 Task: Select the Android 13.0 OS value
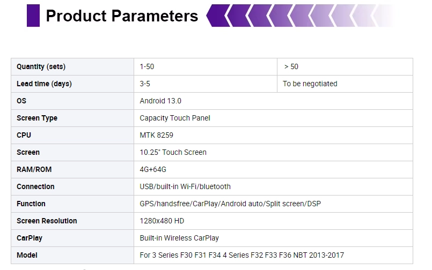160,101
